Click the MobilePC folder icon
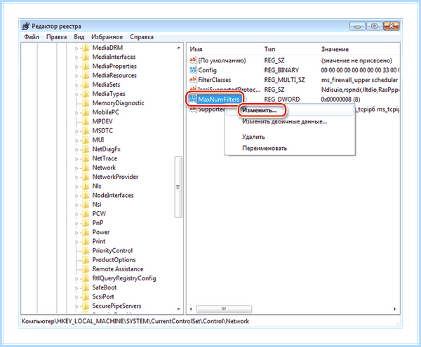The height and width of the screenshot is (347, 421). pyautogui.click(x=86, y=112)
